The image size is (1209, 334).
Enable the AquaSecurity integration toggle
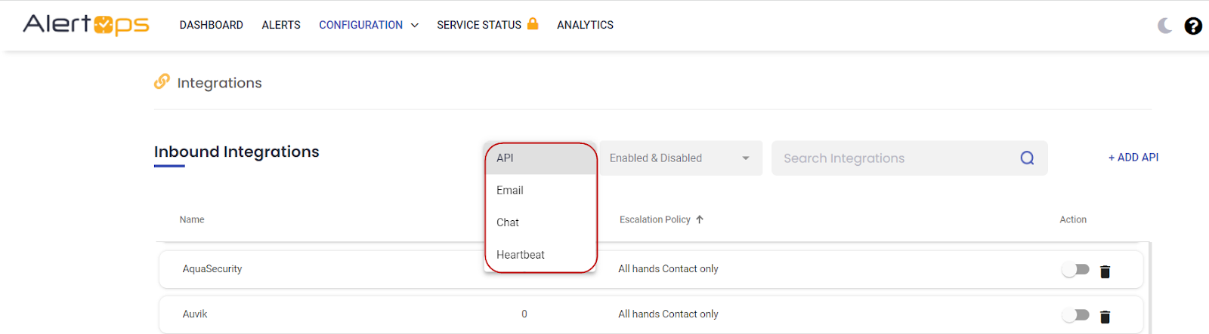(x=1075, y=270)
